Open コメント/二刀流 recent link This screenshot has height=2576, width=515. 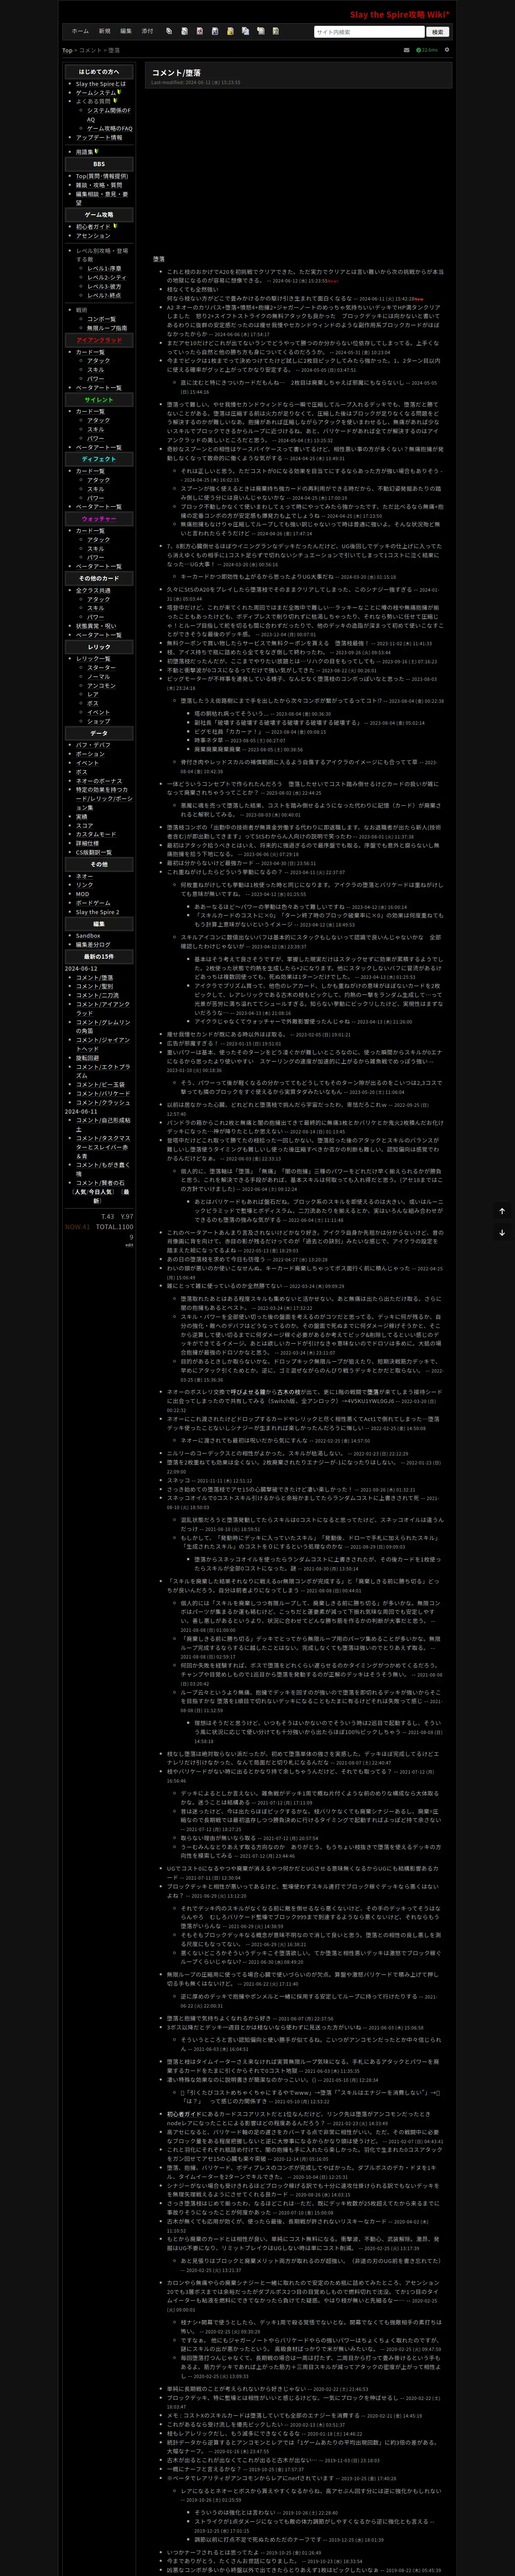97,996
